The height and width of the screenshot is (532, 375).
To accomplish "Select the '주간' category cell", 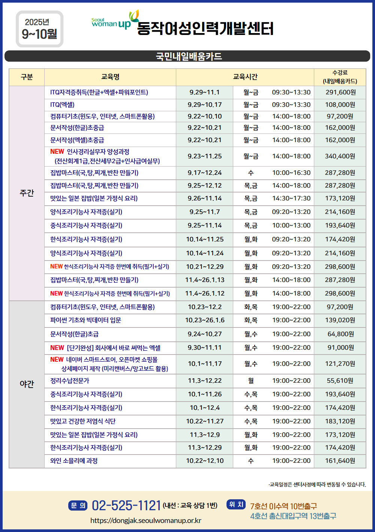I will click(x=27, y=193).
